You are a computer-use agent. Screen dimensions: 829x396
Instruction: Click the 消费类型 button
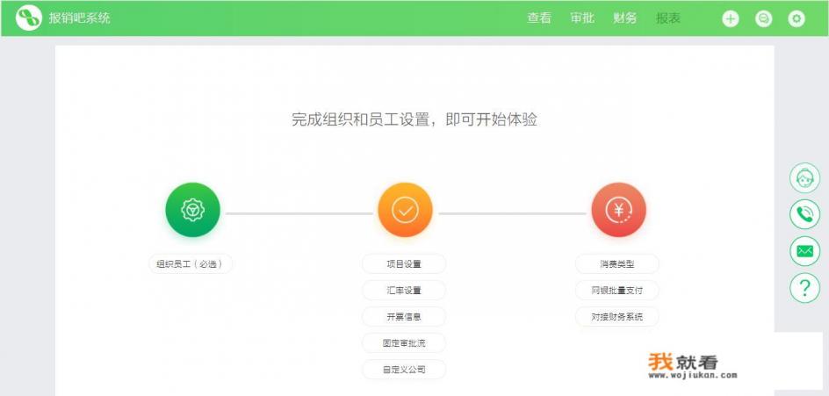[617, 263]
